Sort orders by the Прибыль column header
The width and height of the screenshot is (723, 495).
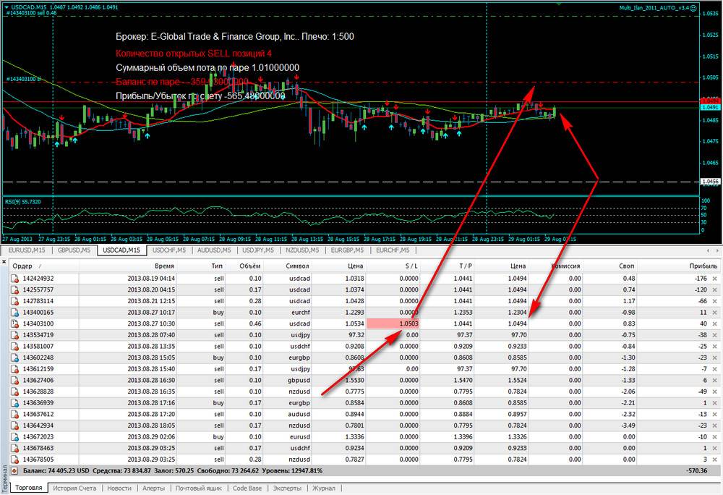pos(694,266)
